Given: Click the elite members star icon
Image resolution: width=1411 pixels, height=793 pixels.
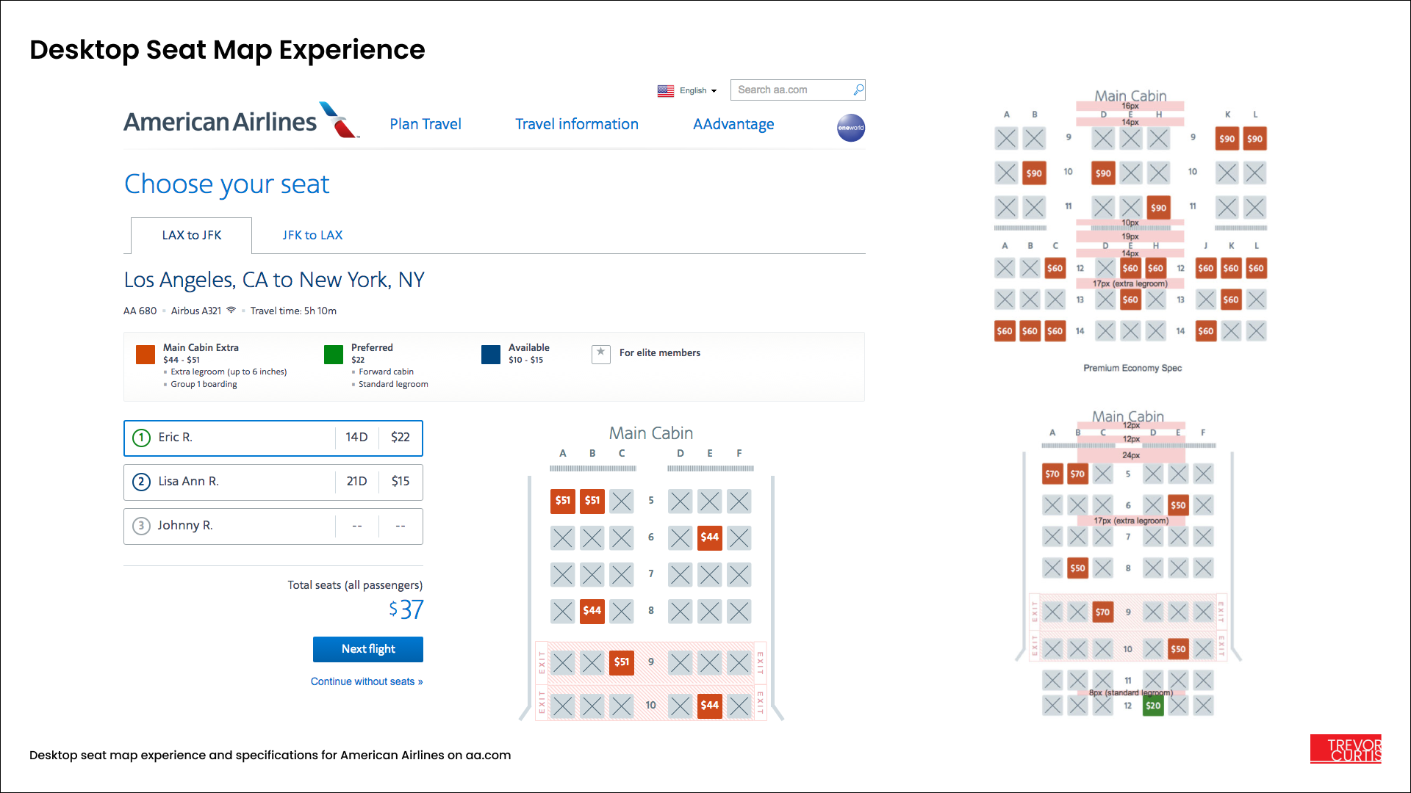Looking at the screenshot, I should (x=600, y=353).
